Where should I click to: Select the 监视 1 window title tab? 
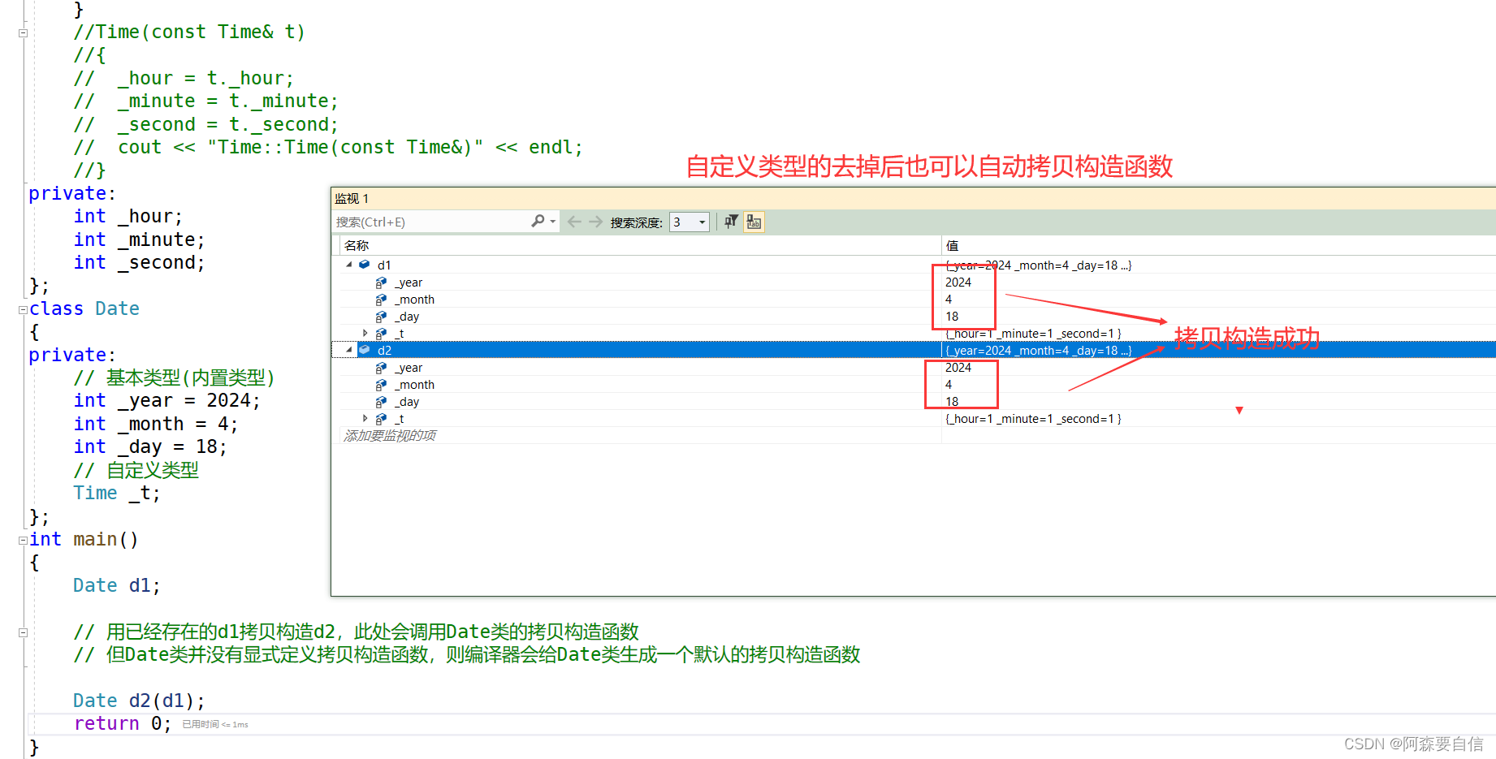coord(352,199)
